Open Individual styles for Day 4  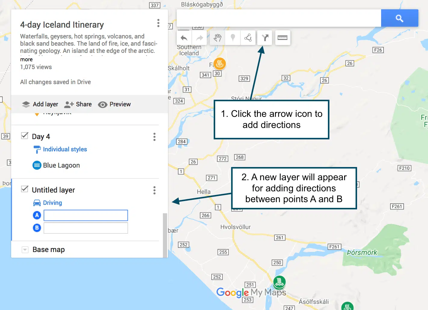65,149
